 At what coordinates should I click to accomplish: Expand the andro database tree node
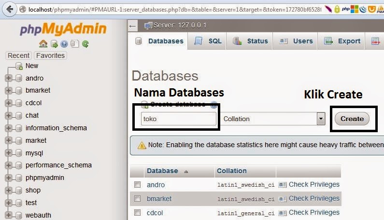[8, 78]
